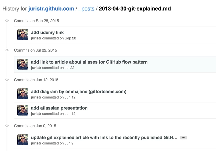Viewport: 216px width, 151px height.
Task: Click juristr author name on Jul 22 commit
Action: point(36,68)
